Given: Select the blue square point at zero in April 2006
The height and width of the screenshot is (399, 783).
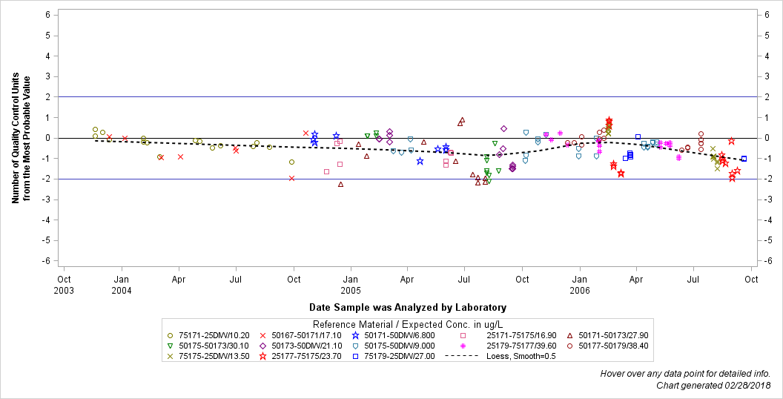Looking at the screenshot, I should pos(638,136).
